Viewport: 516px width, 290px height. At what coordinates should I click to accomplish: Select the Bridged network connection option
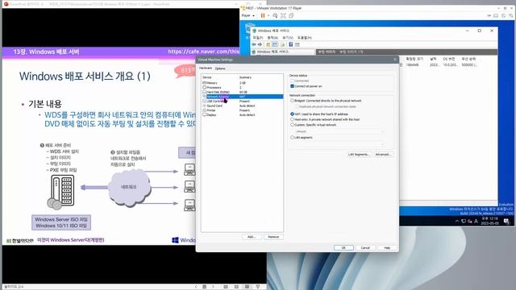(x=292, y=101)
